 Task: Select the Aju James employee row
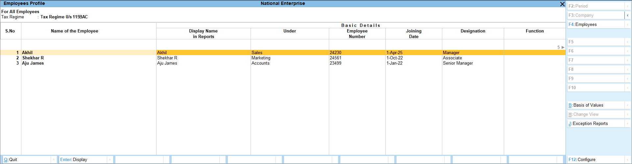33,63
